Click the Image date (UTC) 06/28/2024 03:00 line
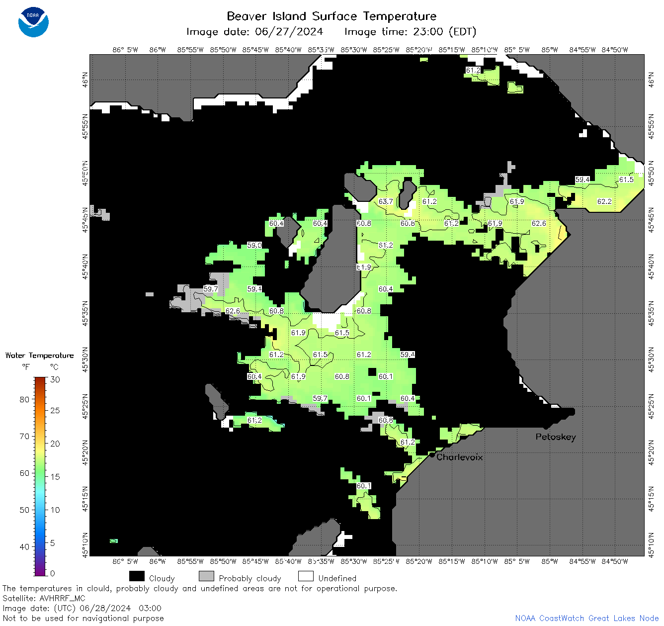Image resolution: width=664 pixels, height=626 pixels. (82, 608)
